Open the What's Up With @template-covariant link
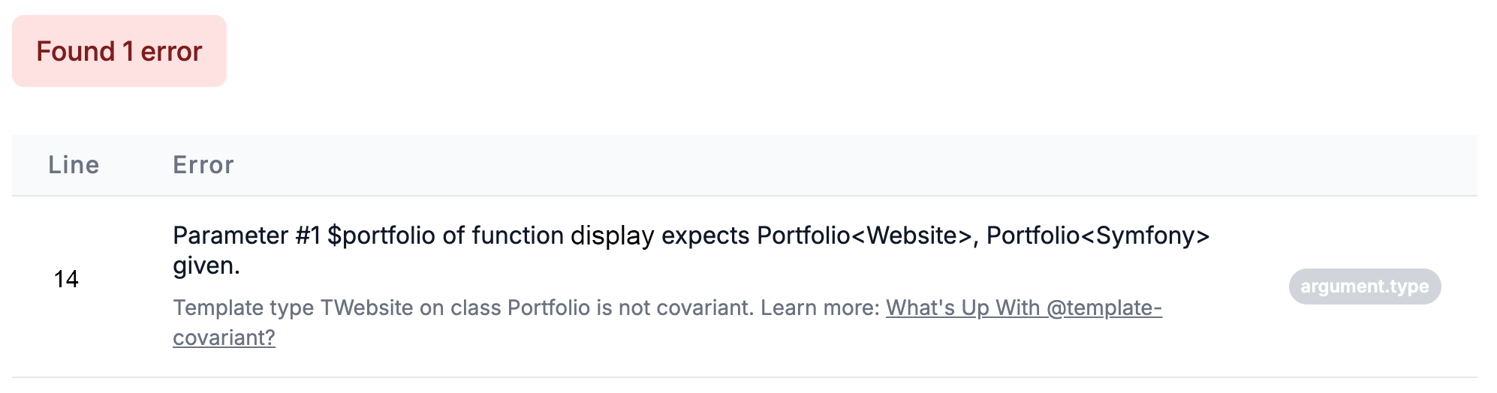This screenshot has height=393, width=1497. click(x=1024, y=307)
